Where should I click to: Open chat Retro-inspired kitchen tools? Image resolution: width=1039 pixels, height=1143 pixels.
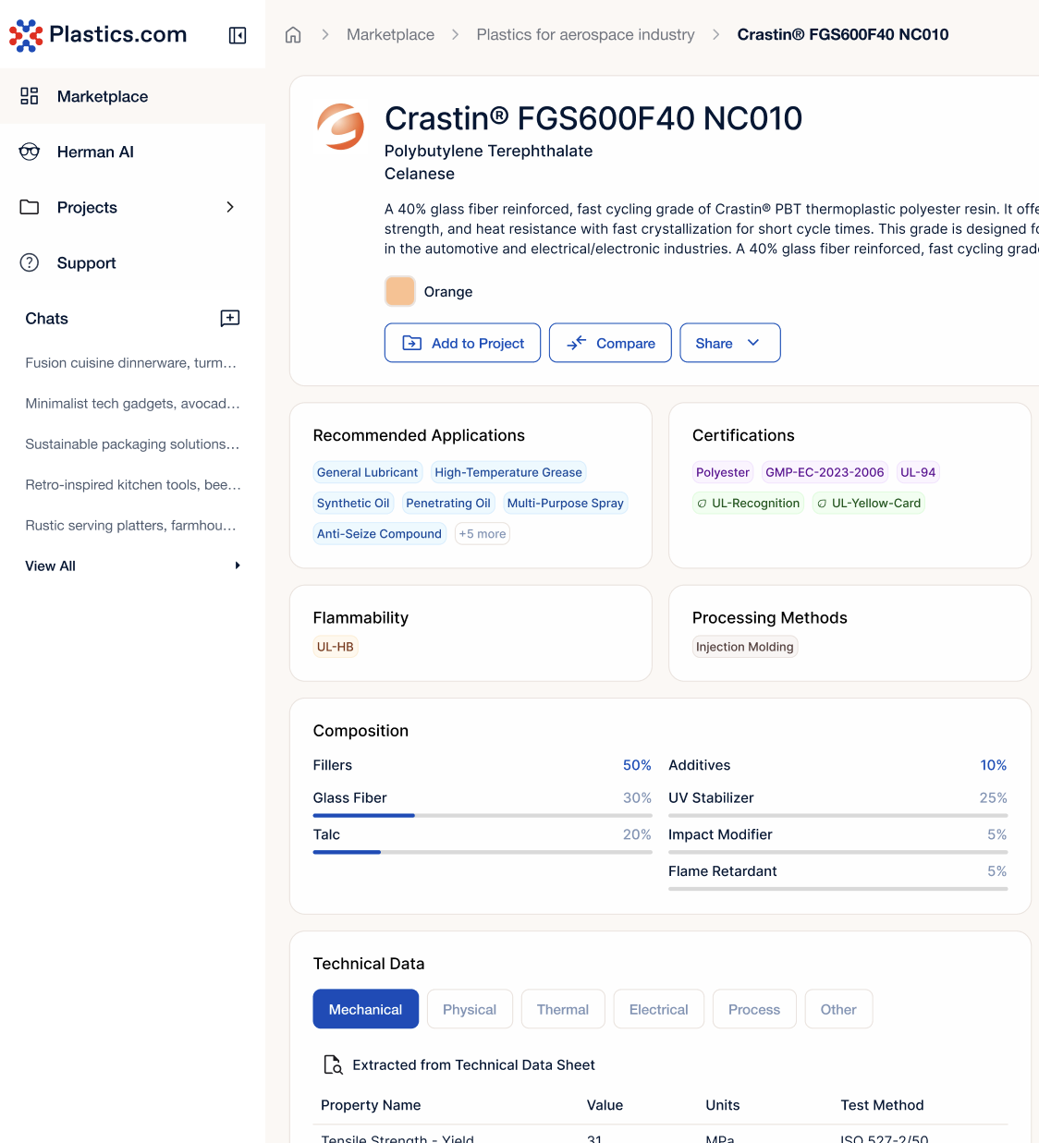(x=133, y=485)
